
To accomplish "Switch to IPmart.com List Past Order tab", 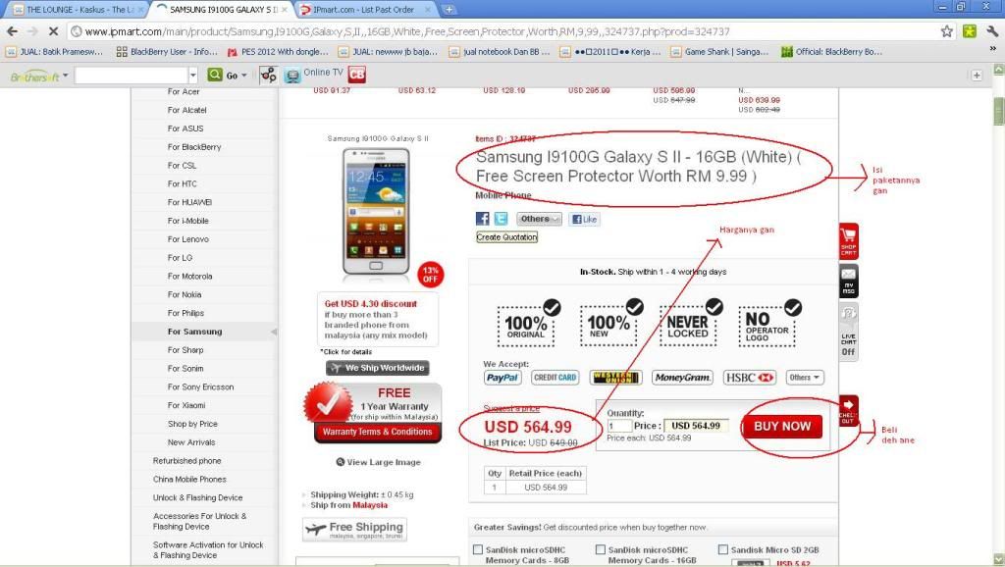I will 367,10.
